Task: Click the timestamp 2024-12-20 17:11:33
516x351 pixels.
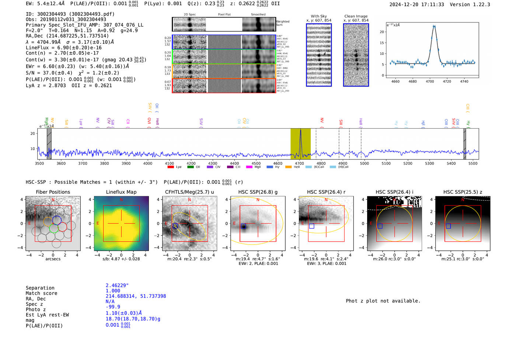Action: coord(416,5)
